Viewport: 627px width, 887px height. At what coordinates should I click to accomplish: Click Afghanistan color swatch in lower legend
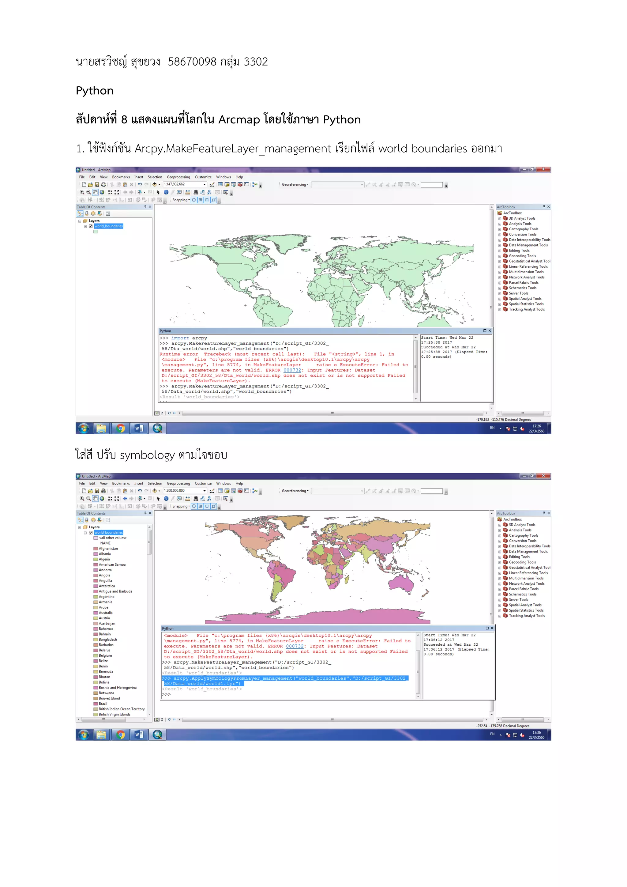tap(95, 549)
